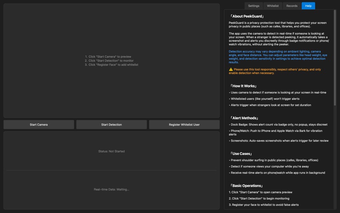
Task: Click the Help panel vertical scrollbar
Action: [335, 58]
